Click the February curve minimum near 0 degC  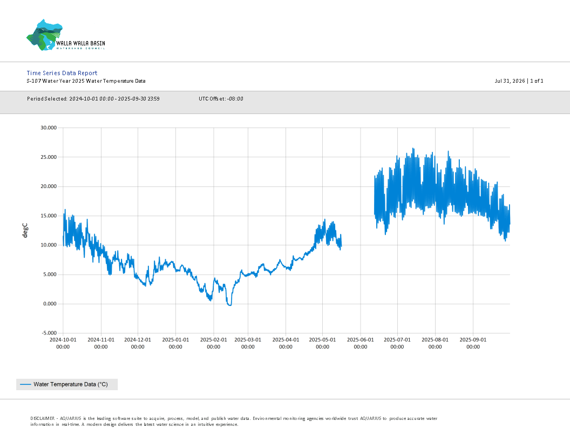tap(229, 305)
